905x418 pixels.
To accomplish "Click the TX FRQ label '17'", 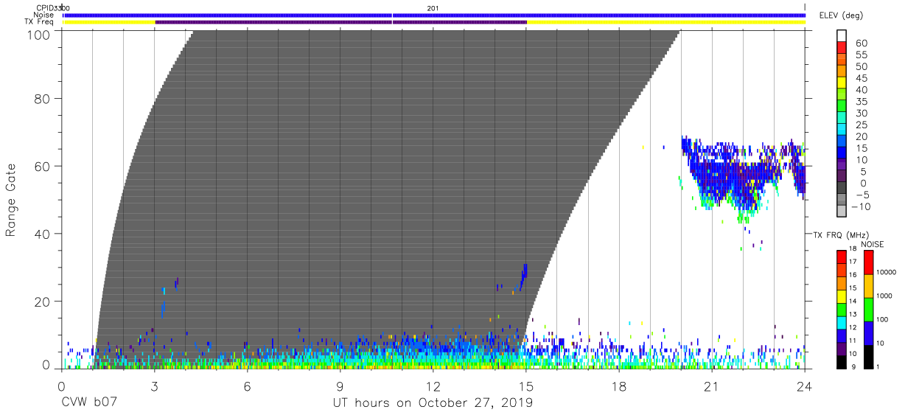I will [852, 262].
